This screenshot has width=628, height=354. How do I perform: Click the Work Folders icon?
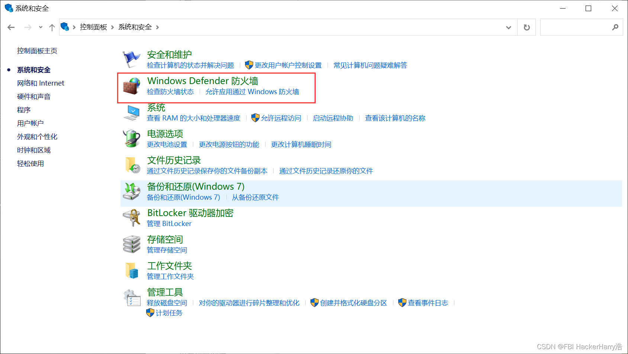[x=132, y=271]
